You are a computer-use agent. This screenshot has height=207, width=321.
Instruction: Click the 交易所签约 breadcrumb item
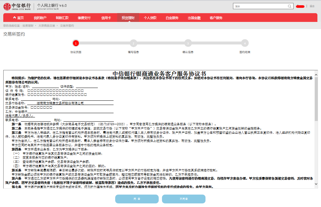click(x=67, y=26)
